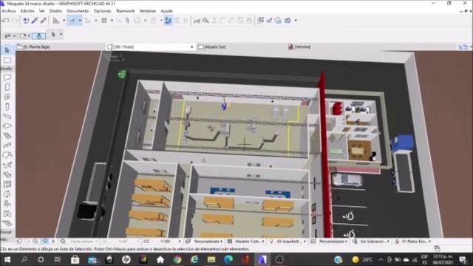Toggle the Quick Options eye icon
Screen dimensions: 473x266
(45, 242)
